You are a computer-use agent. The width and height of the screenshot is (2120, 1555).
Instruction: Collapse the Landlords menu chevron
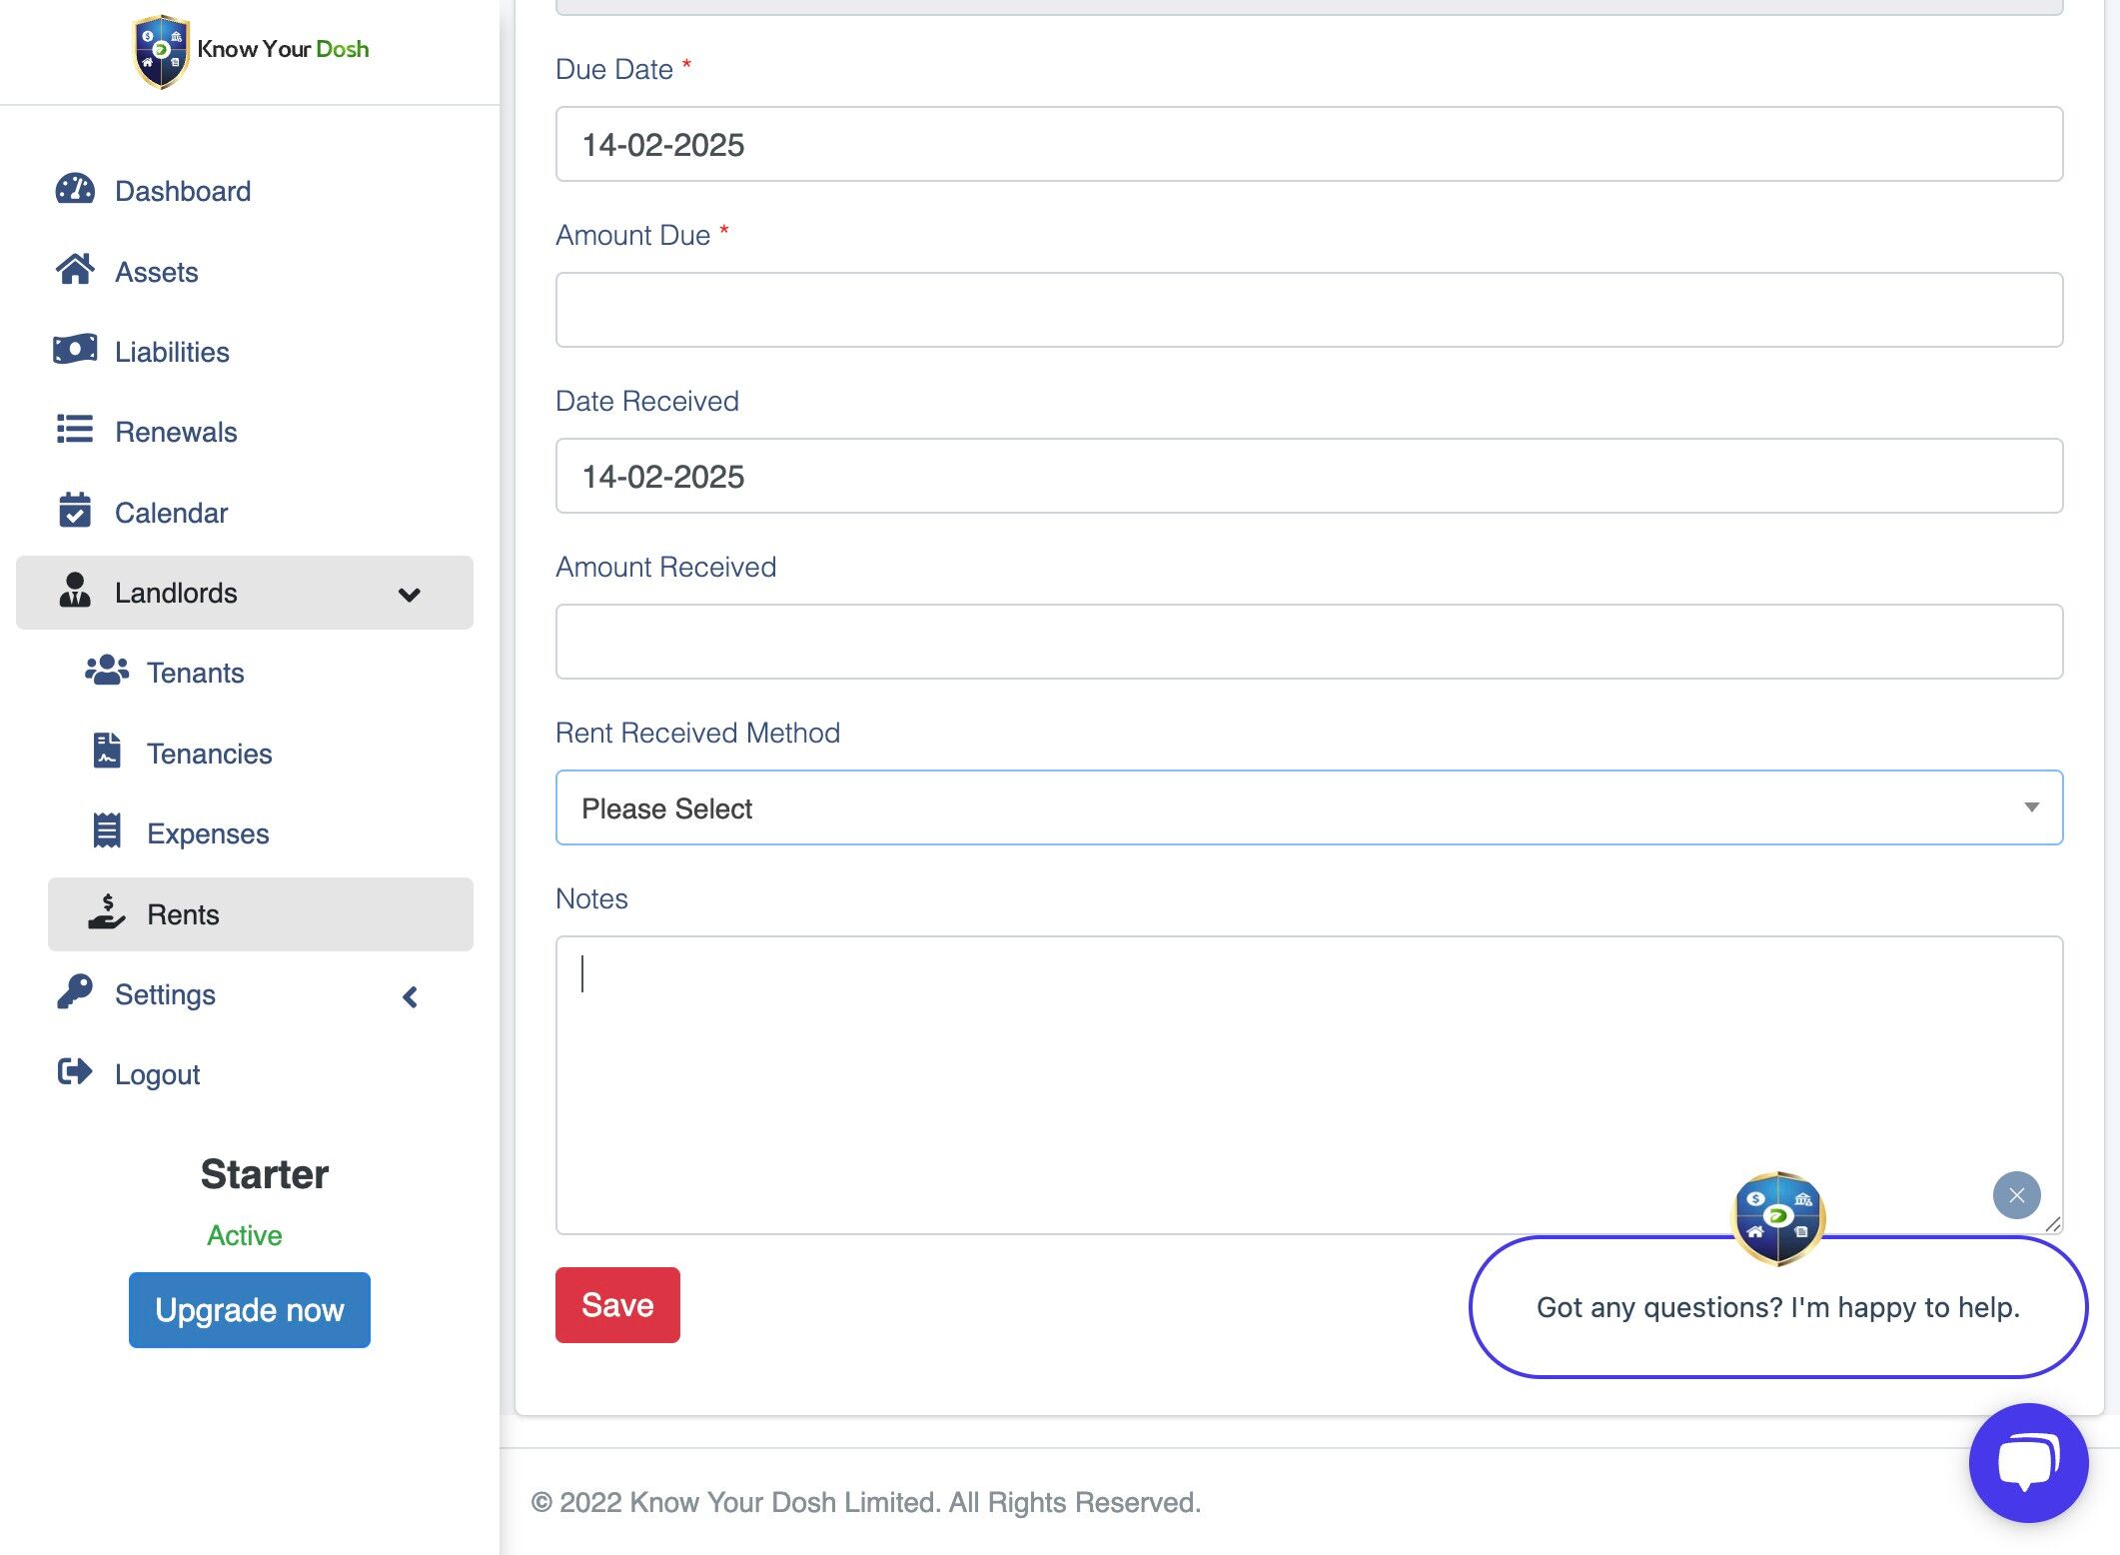coord(409,595)
